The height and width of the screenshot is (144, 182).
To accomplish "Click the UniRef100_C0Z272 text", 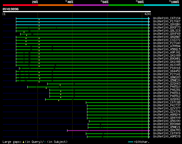I will point(167,40).
